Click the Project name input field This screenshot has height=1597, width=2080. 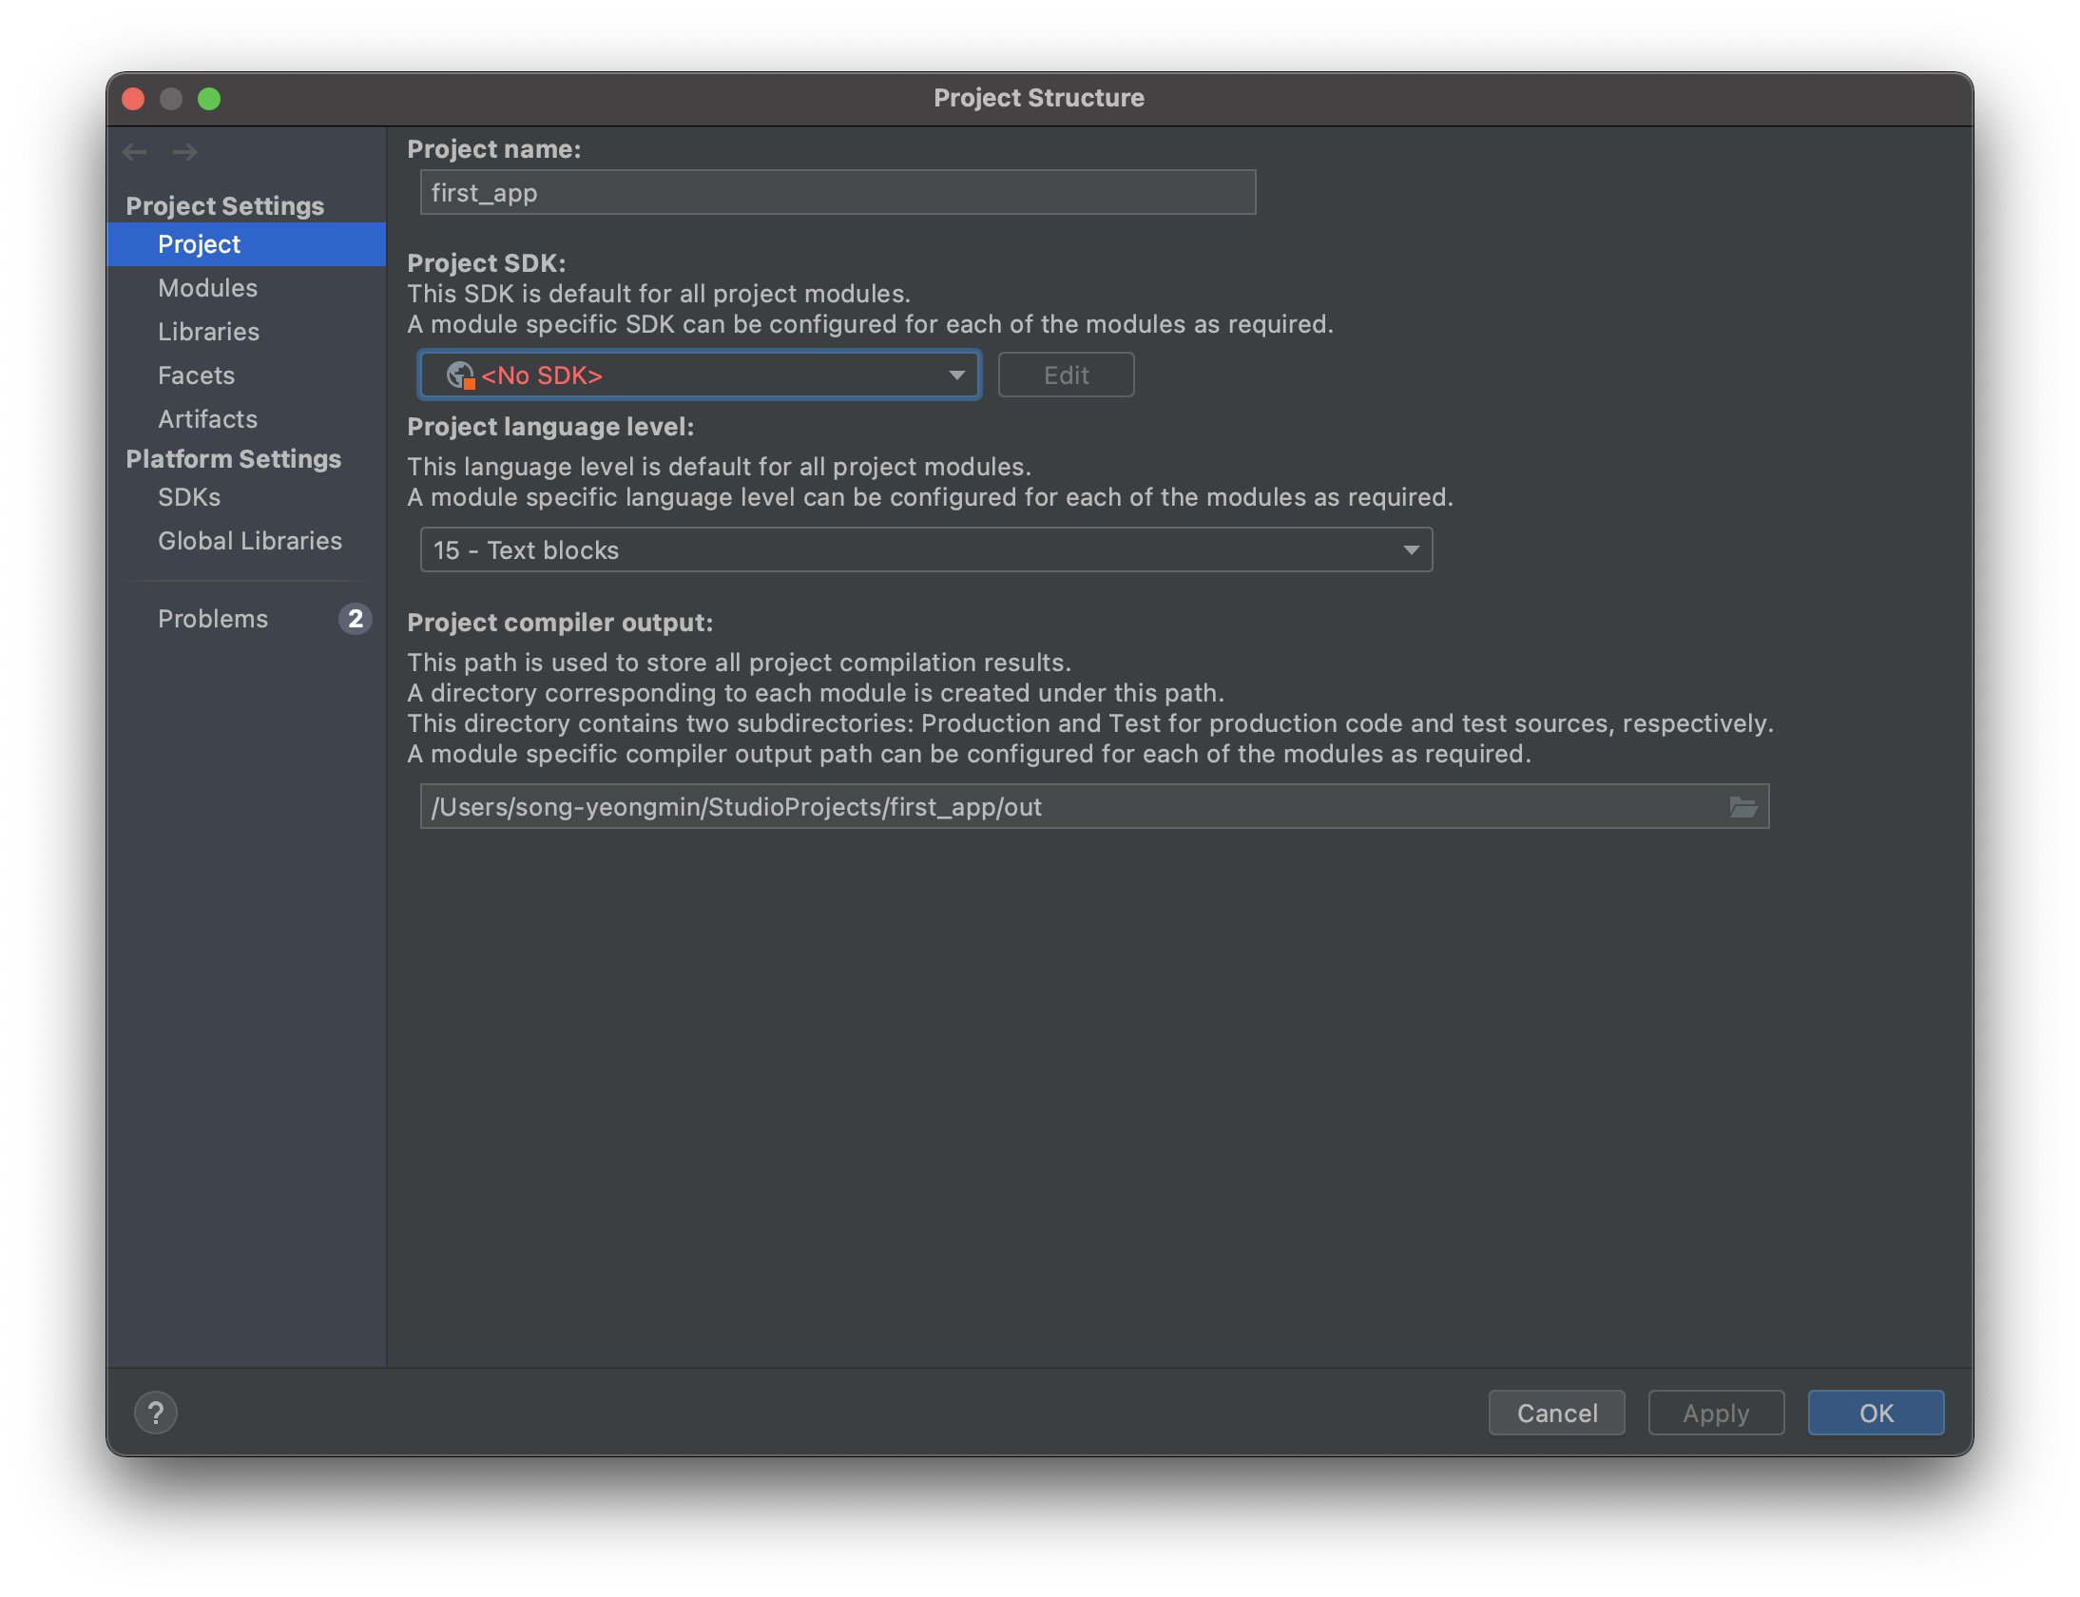pyautogui.click(x=837, y=193)
